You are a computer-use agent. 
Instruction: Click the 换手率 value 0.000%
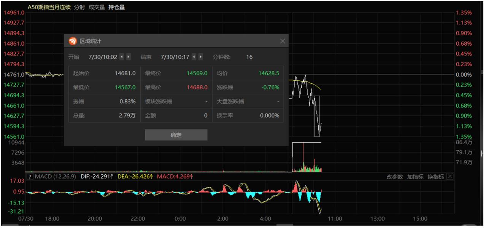[x=270, y=115]
